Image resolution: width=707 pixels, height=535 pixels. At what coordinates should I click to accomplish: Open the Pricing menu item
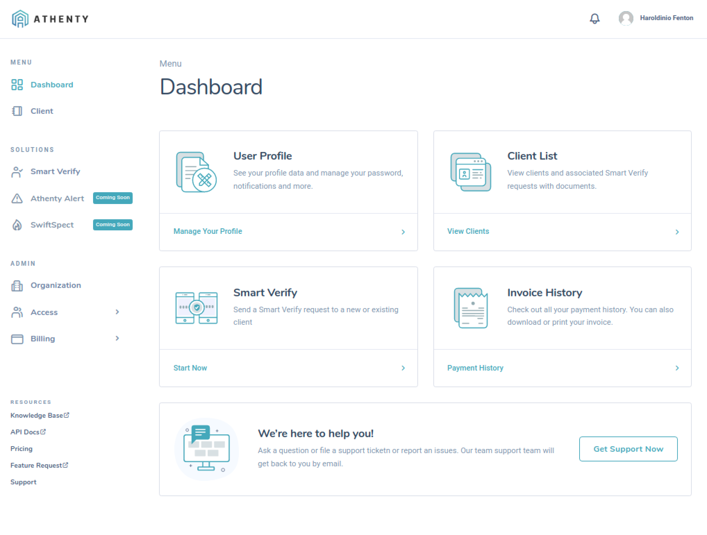point(21,449)
